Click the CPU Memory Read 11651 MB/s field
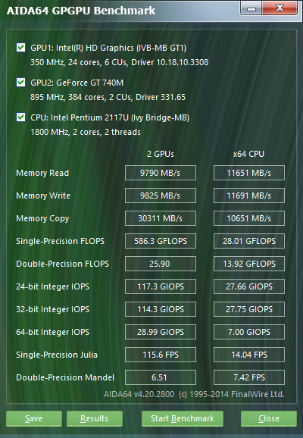303x438 pixels. pos(249,173)
